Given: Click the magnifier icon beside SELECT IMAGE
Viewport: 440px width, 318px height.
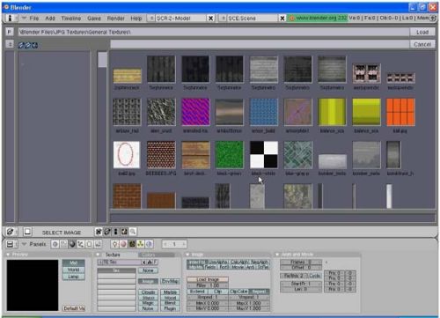Looking at the screenshot, I should pos(133,232).
